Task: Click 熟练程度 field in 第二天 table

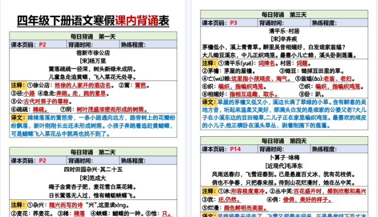Action: pos(148,160)
